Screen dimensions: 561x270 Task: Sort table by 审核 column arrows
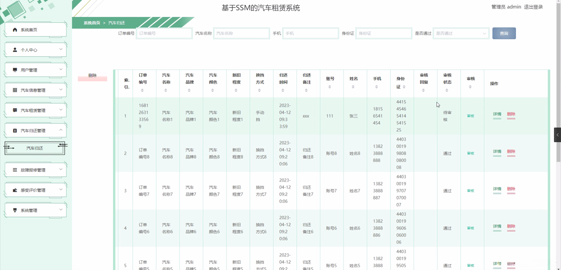(x=470, y=87)
